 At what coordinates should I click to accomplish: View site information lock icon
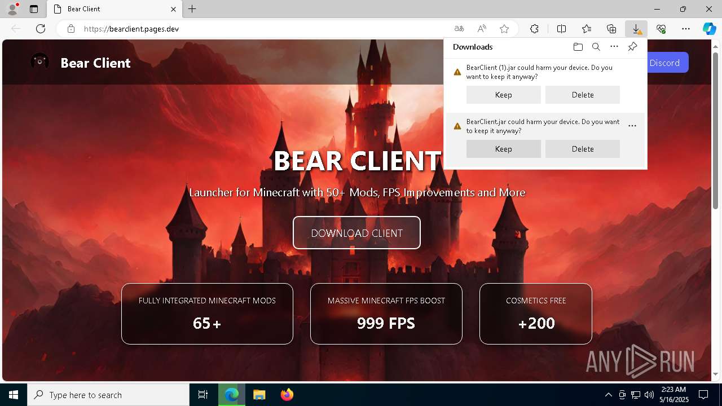71,29
